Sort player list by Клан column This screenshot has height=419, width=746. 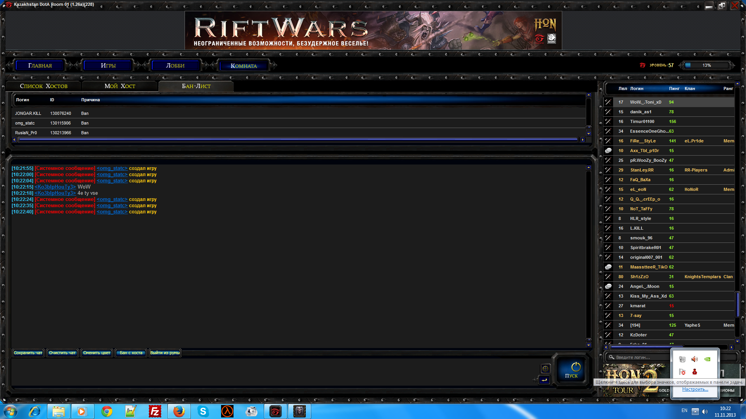(x=690, y=88)
